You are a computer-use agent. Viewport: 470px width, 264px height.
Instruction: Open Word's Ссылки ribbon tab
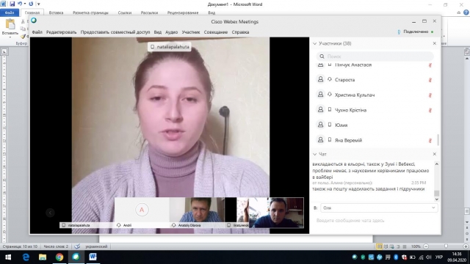coord(125,12)
